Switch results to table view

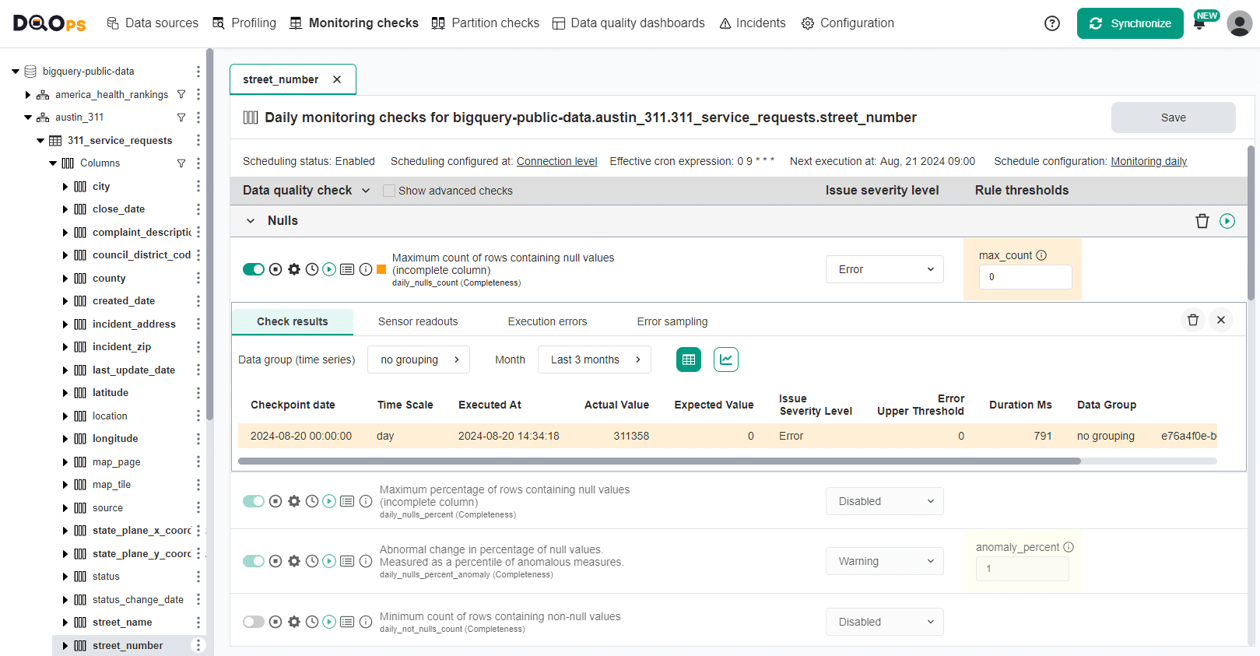tap(689, 360)
